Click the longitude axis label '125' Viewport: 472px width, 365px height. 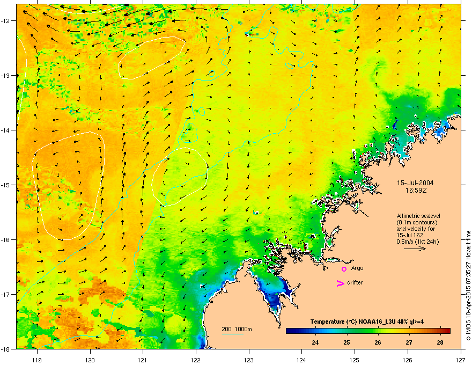coord(355,360)
